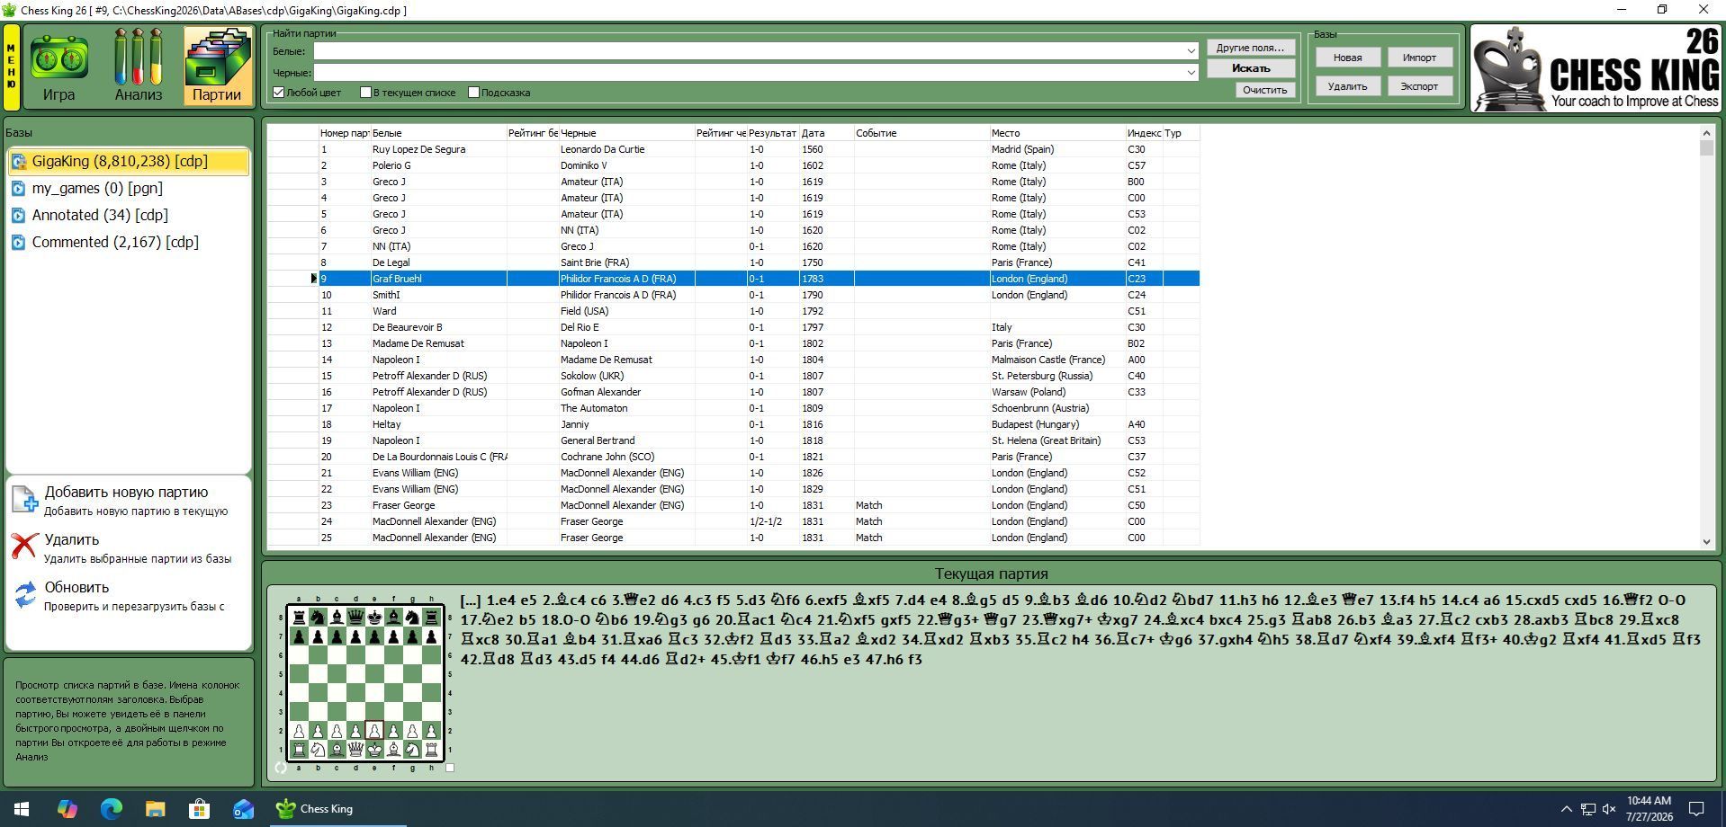The width and height of the screenshot is (1726, 827).
Task: Click the Добавить новую партию icon
Action: (25, 500)
